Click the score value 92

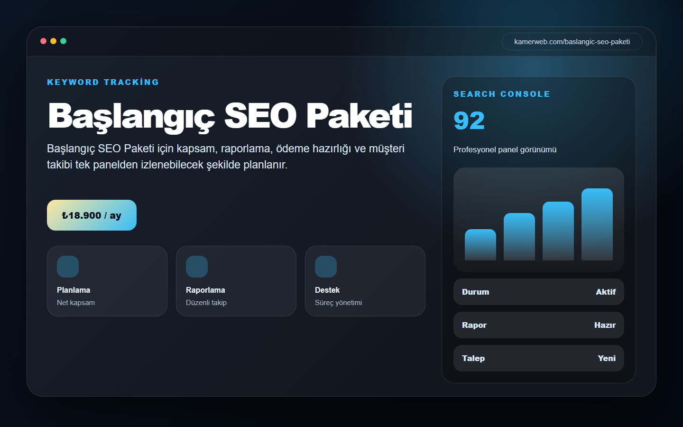[469, 121]
